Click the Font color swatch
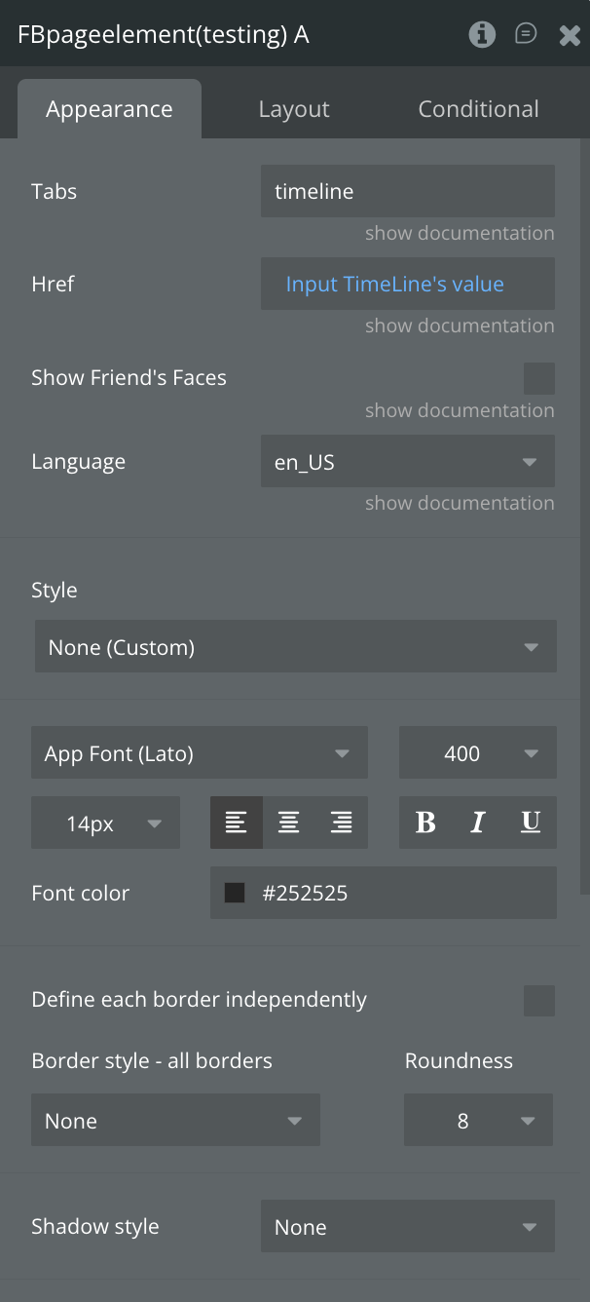590x1302 pixels. point(235,893)
